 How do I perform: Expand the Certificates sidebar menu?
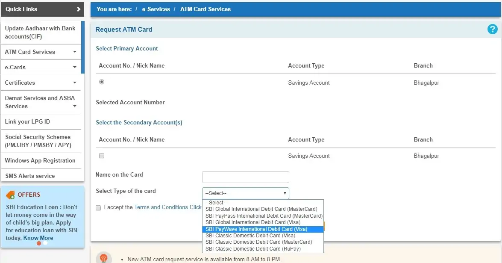click(41, 83)
